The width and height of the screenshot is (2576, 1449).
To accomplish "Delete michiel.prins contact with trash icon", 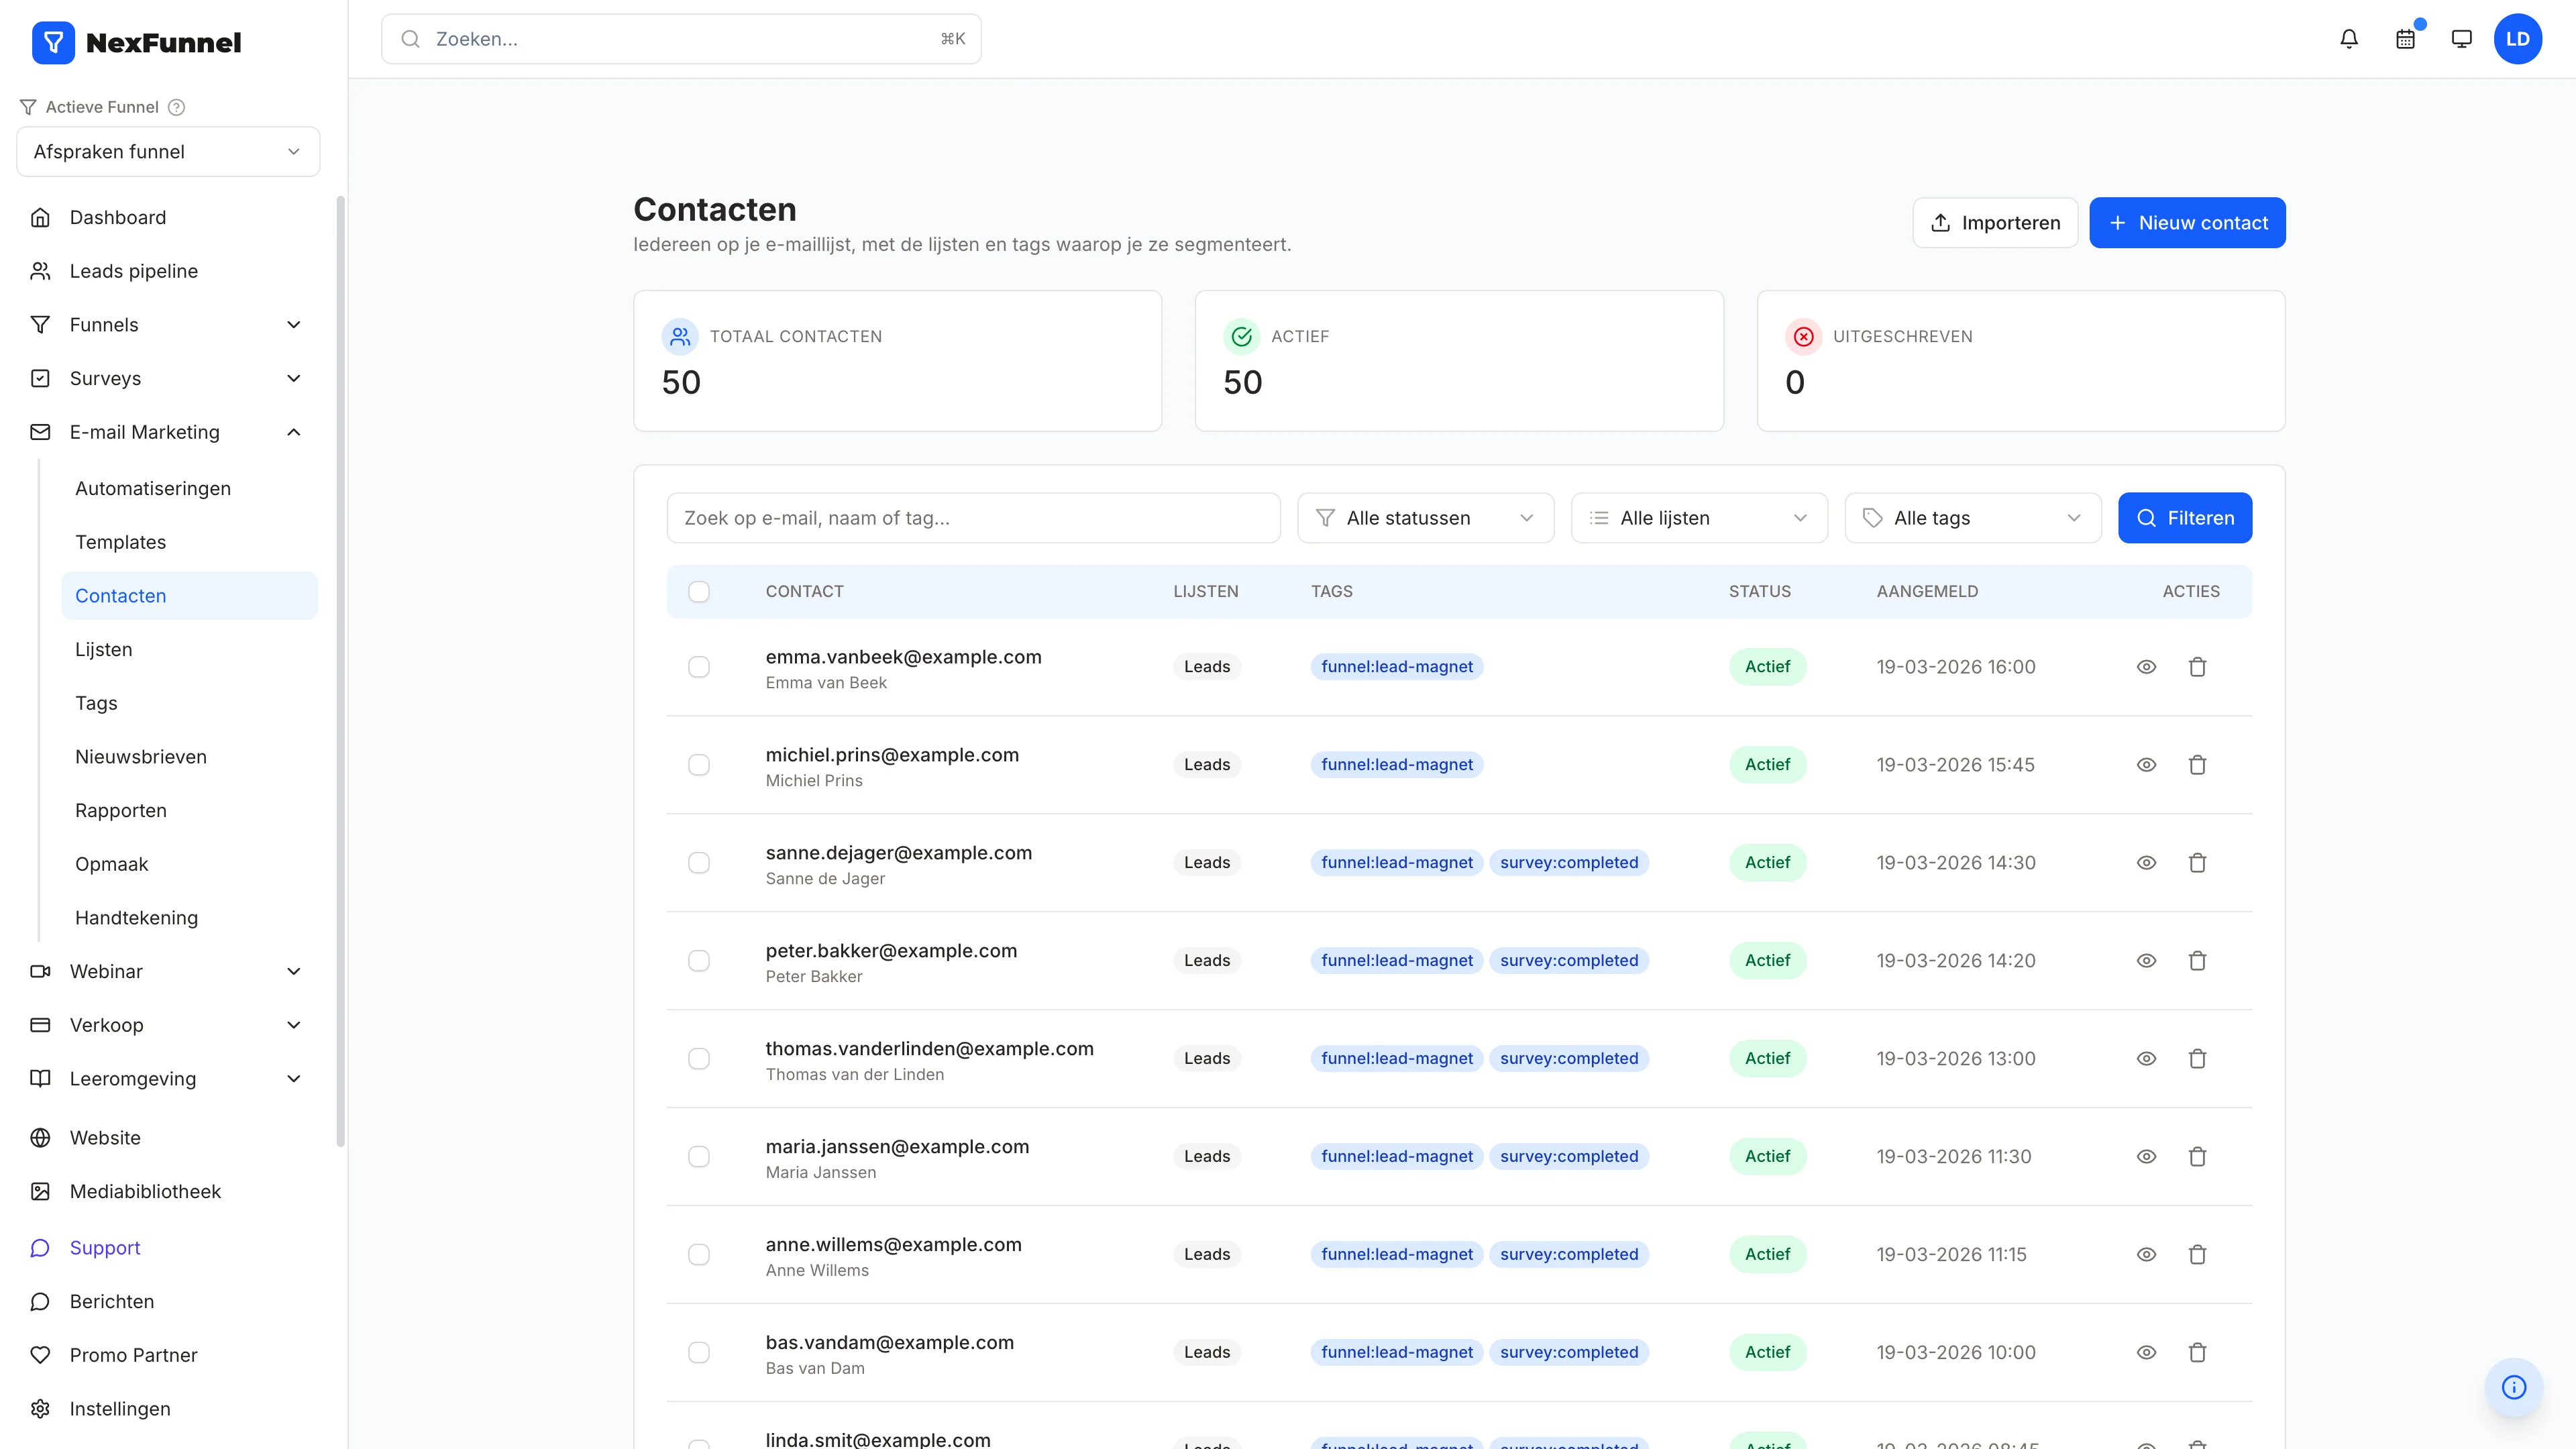I will [2197, 765].
